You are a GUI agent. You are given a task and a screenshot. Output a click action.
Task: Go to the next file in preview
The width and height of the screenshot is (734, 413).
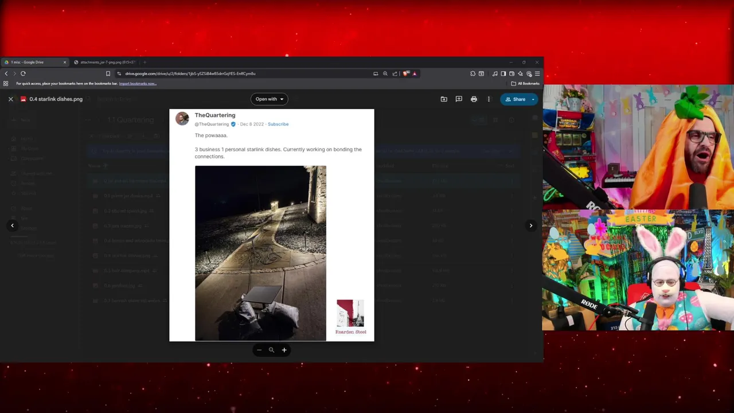coord(531,225)
